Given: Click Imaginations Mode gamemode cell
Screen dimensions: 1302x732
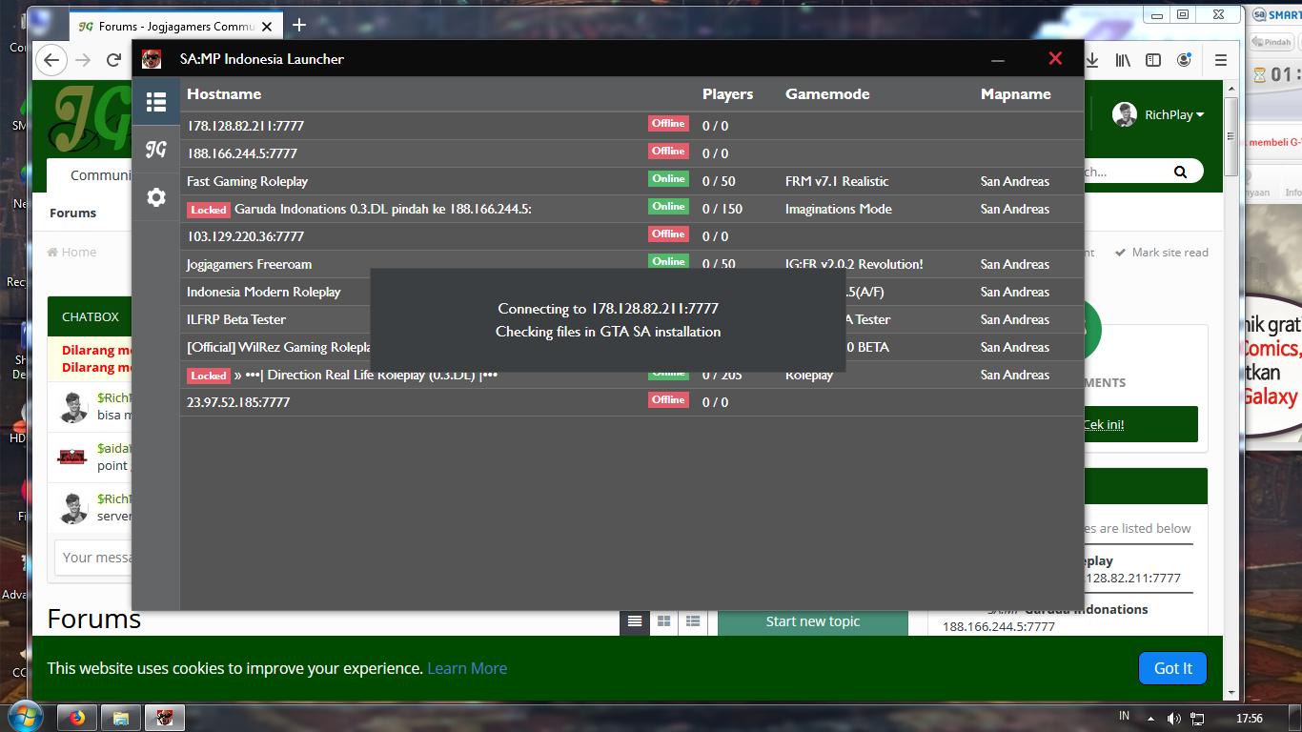Looking at the screenshot, I should 839,209.
